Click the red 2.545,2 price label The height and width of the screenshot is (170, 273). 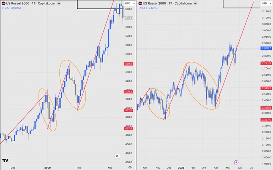click(x=266, y=88)
